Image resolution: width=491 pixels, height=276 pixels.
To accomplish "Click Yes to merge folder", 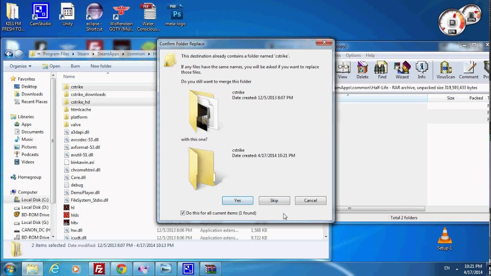I will pos(237,200).
